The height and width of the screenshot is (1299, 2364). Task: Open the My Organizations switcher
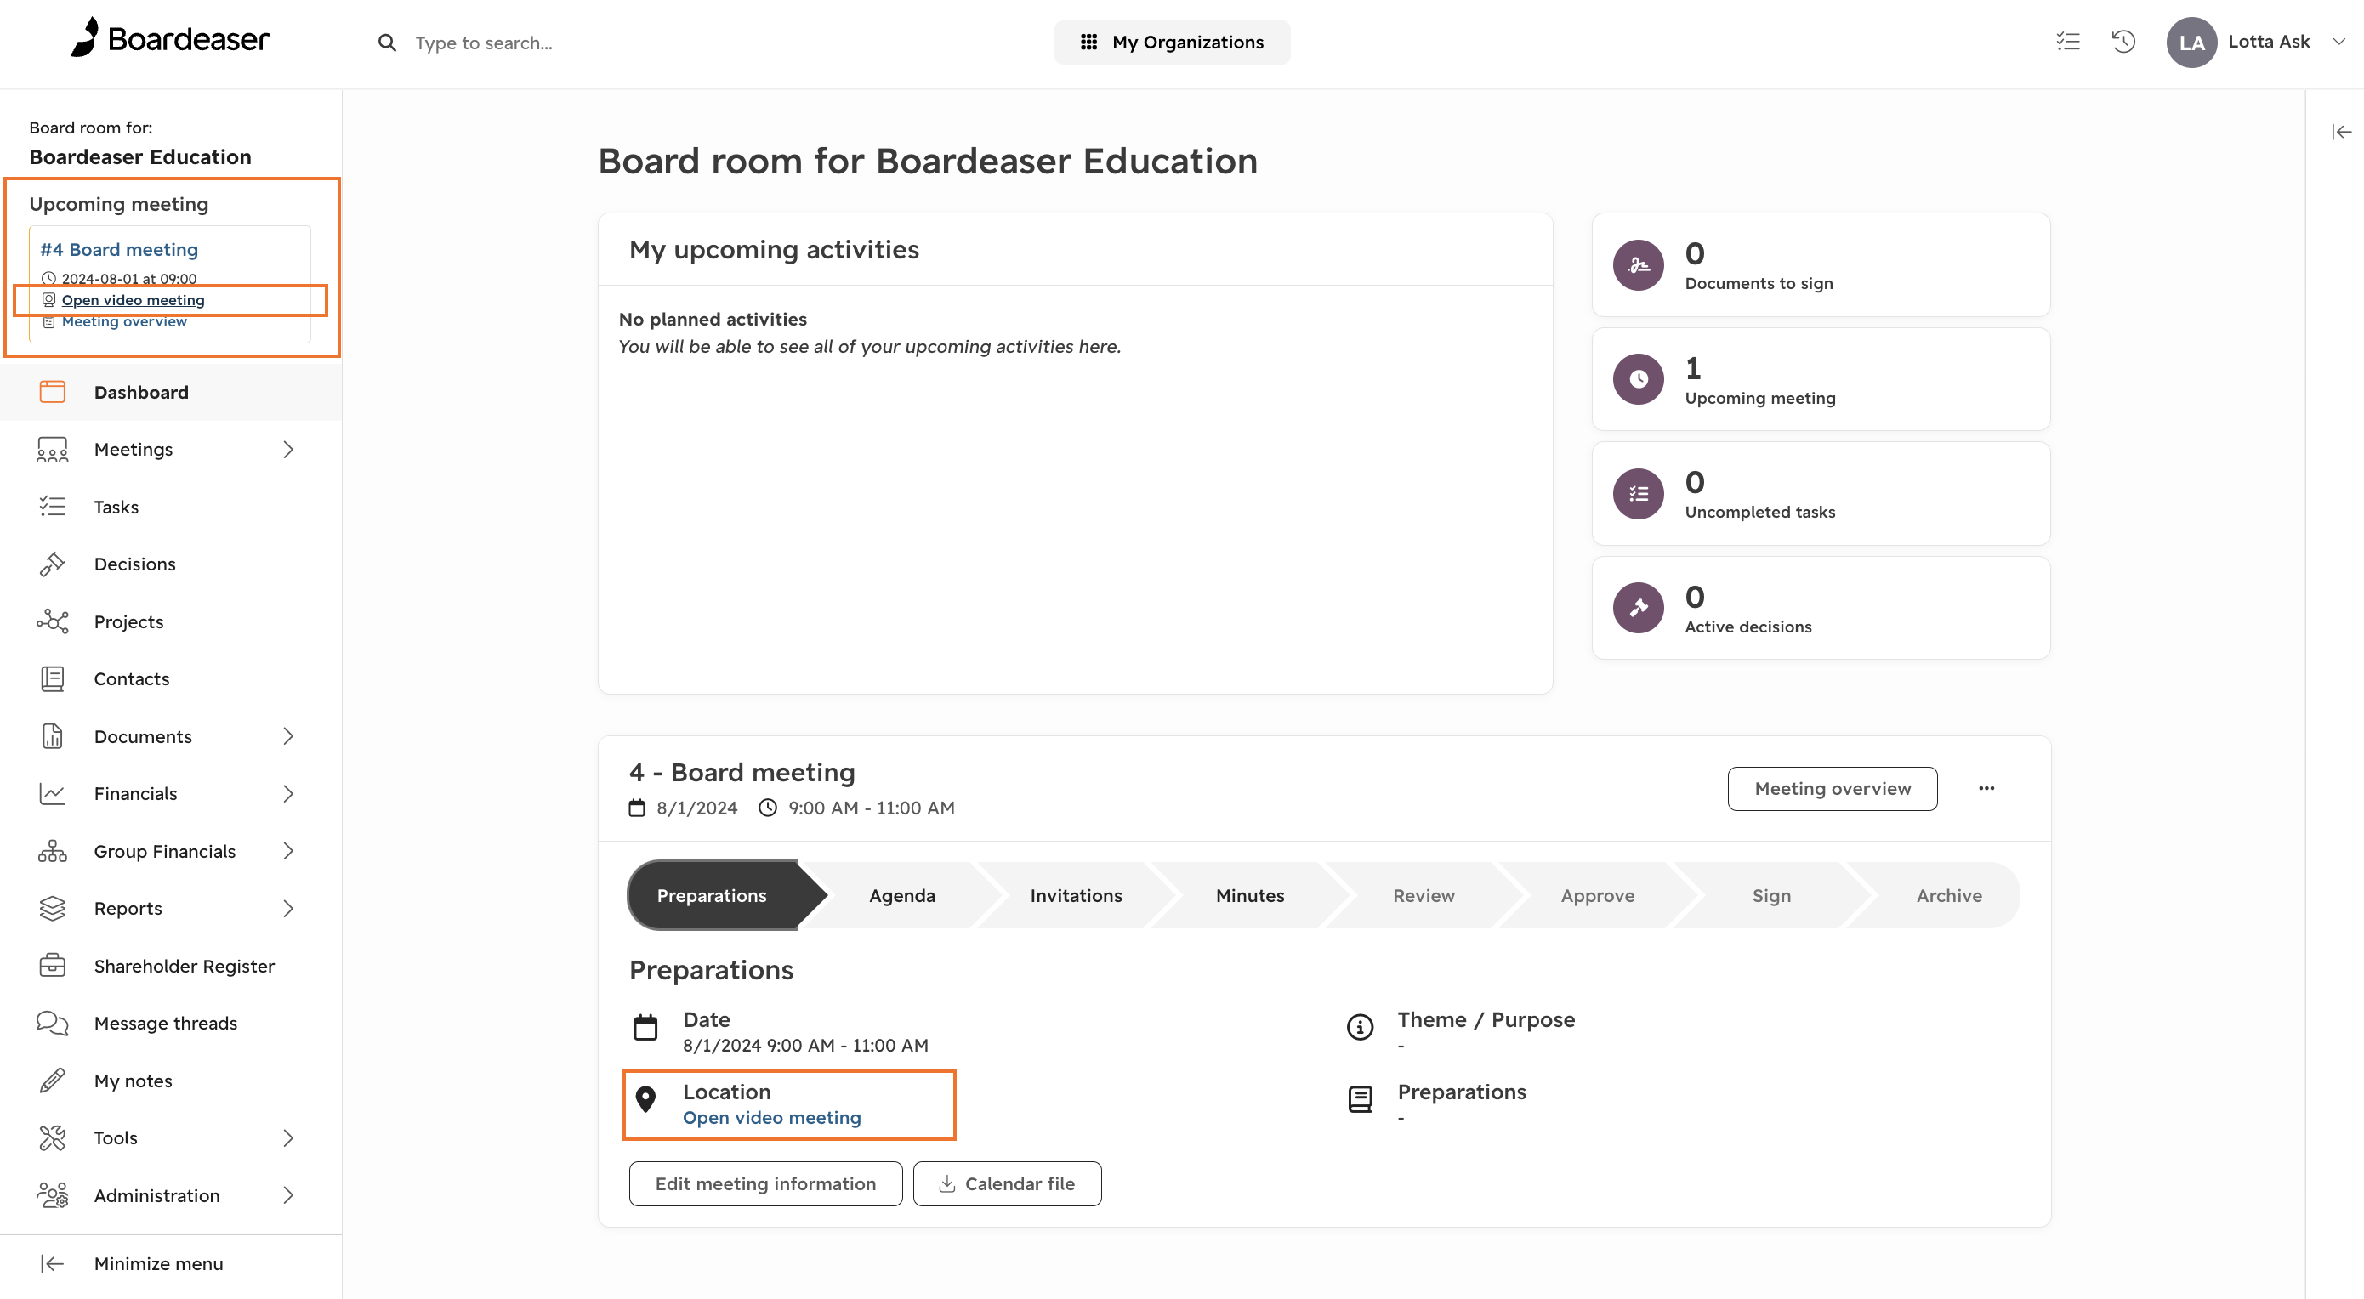(1172, 43)
